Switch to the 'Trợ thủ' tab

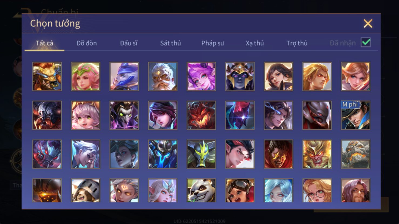coord(297,43)
